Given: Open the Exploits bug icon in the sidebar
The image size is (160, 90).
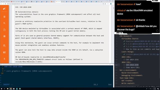Looking at the screenshot, I should coord(4,17).
